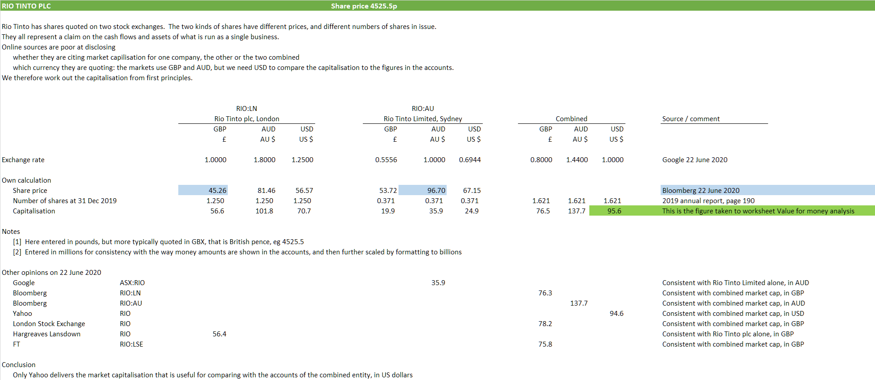Select the 'Exchange rate' row label
The width and height of the screenshot is (875, 380).
coord(23,159)
